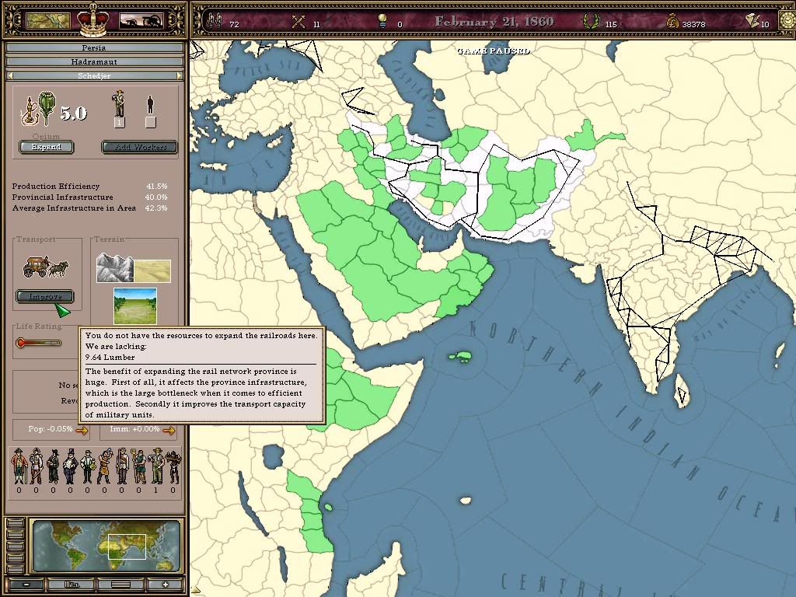
Task: Zoom in the map with plus button
Action: coord(165,585)
